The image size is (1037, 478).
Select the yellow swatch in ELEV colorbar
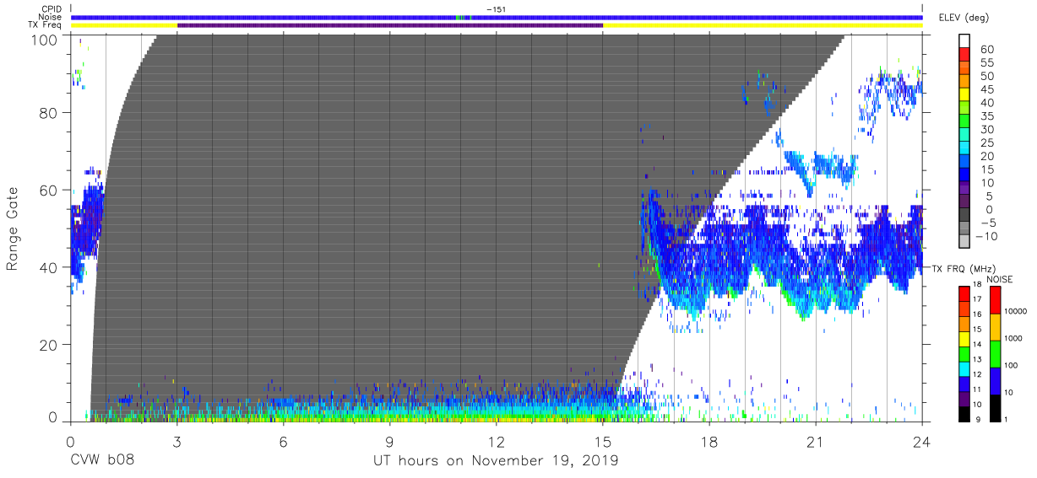tap(966, 95)
